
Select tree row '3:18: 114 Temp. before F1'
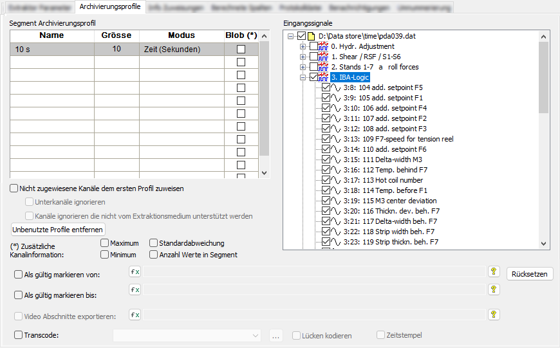tap(386, 190)
